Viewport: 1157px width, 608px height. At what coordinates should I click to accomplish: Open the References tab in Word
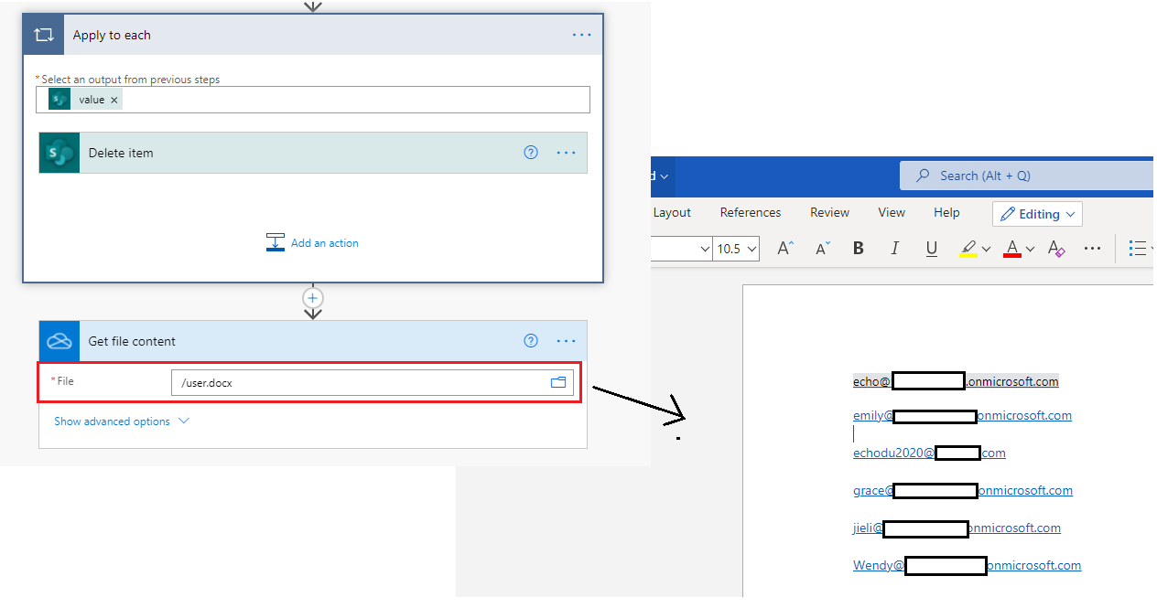coord(751,212)
